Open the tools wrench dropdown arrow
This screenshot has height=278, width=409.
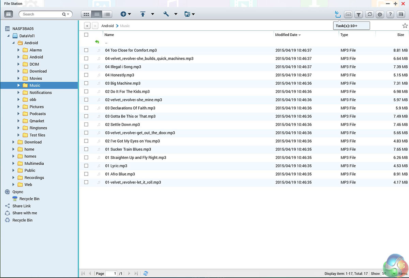click(x=176, y=14)
